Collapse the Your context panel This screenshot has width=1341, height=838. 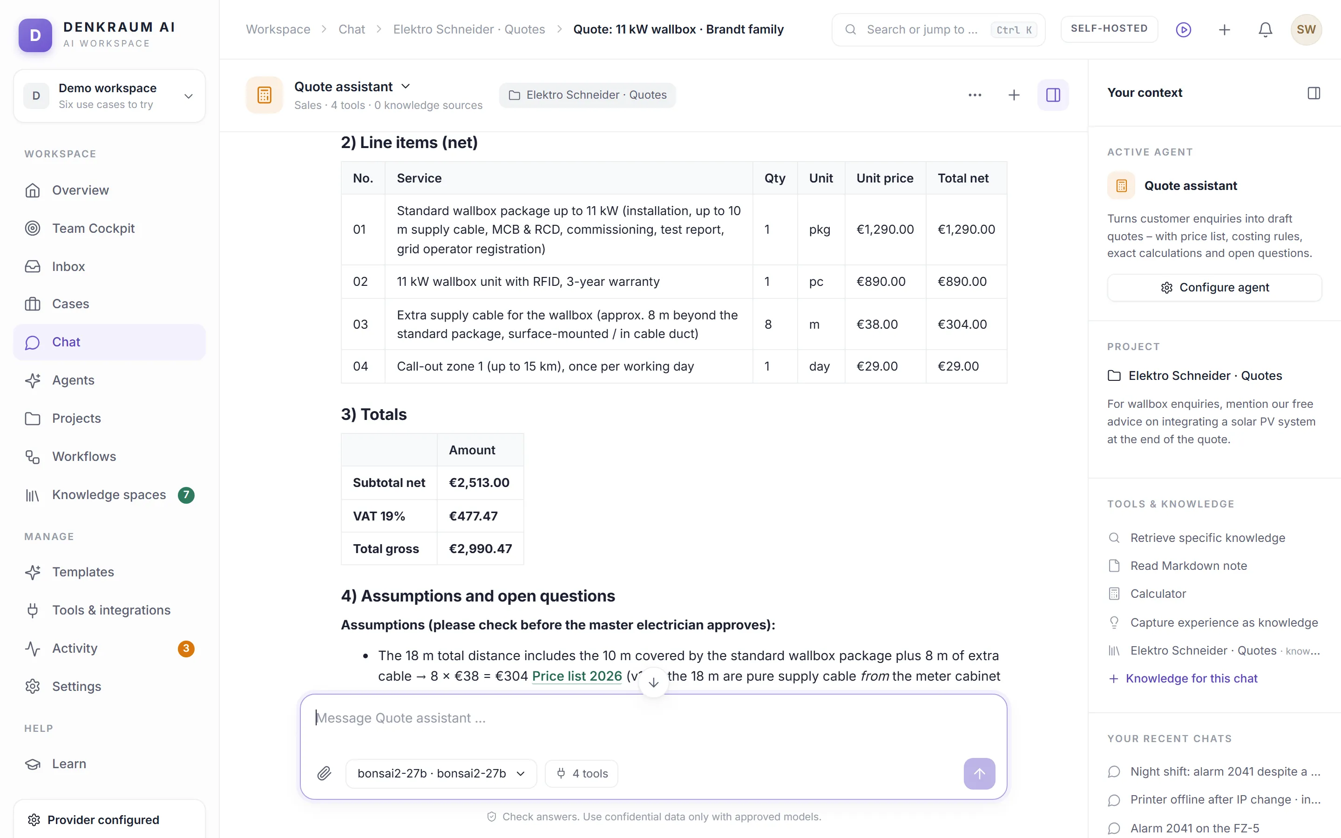[1313, 93]
